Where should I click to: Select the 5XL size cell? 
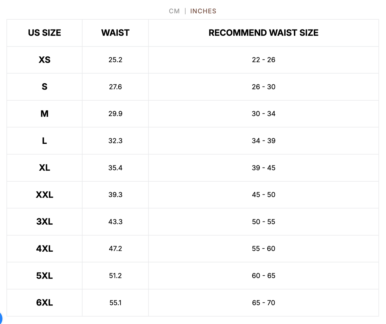pos(45,276)
